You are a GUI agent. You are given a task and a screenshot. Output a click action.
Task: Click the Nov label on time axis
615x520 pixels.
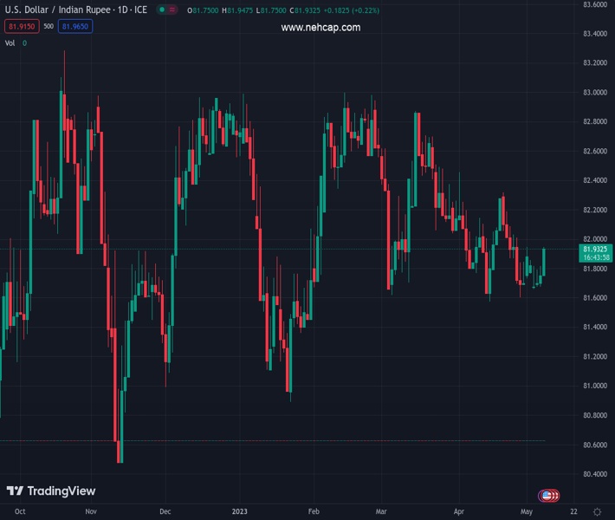coord(91,511)
